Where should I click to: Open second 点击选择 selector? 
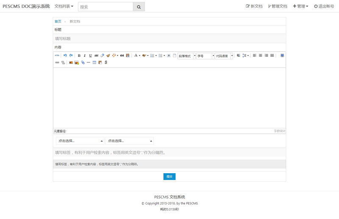click(129, 141)
